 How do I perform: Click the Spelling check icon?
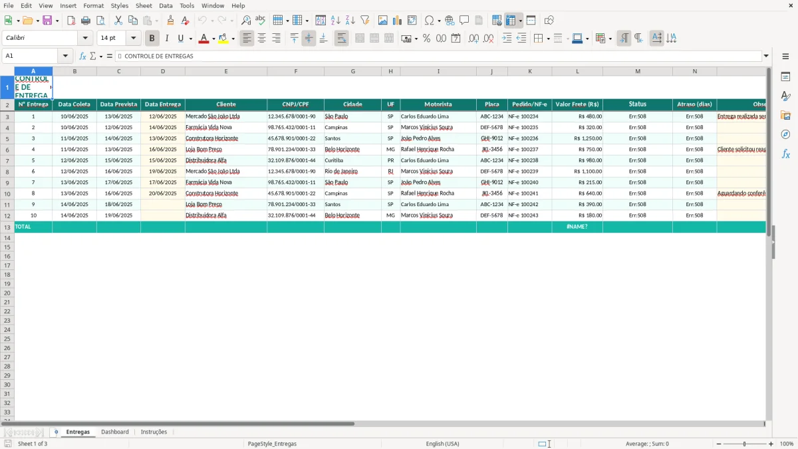[x=261, y=21]
